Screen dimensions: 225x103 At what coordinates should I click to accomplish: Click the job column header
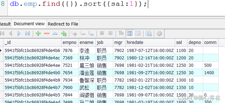pyautogui.click(x=104, y=43)
